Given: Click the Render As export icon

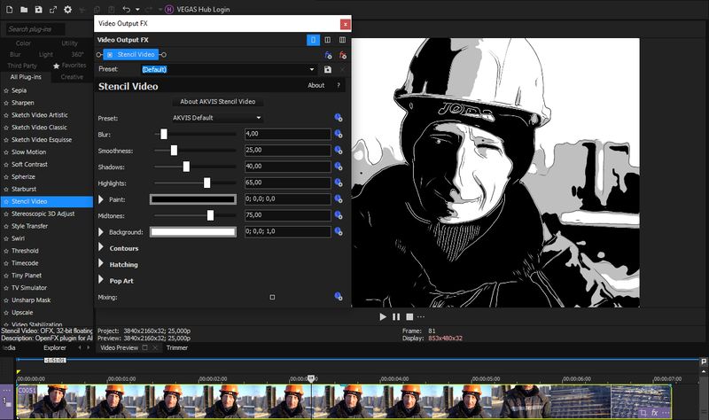Looking at the screenshot, I should coord(53,9).
